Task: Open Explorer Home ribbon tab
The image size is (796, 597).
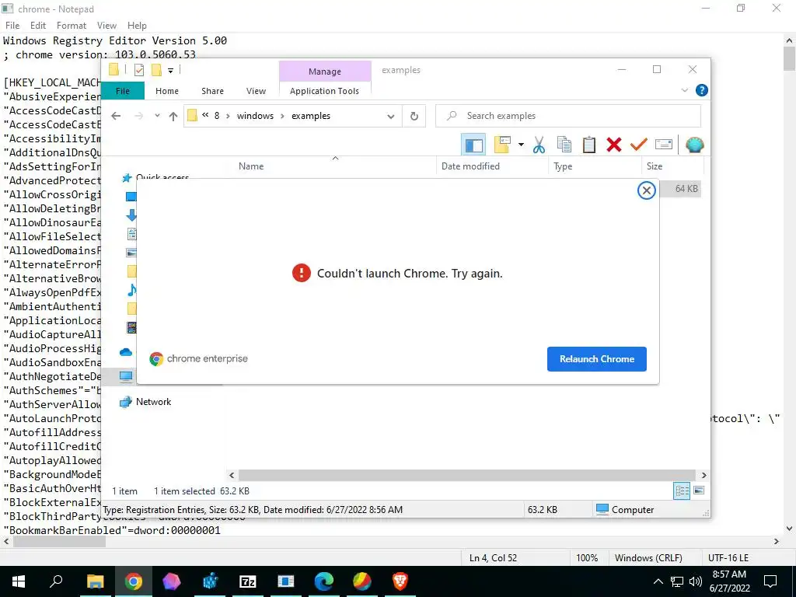Action: tap(167, 91)
